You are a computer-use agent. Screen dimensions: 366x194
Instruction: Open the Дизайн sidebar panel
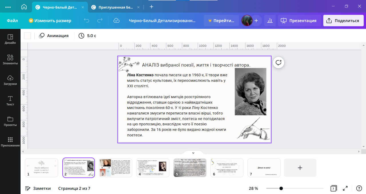(x=10, y=39)
